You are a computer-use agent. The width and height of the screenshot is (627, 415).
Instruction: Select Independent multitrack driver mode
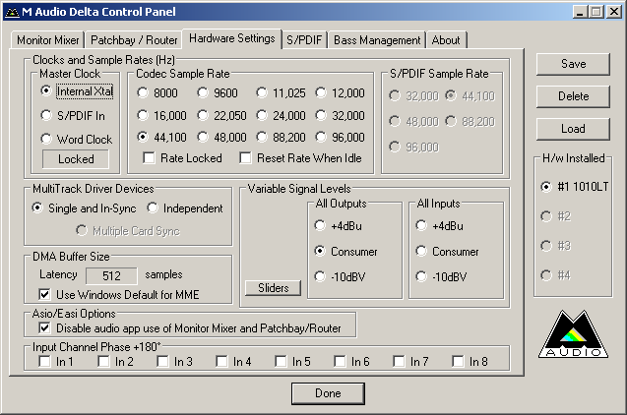click(x=154, y=207)
